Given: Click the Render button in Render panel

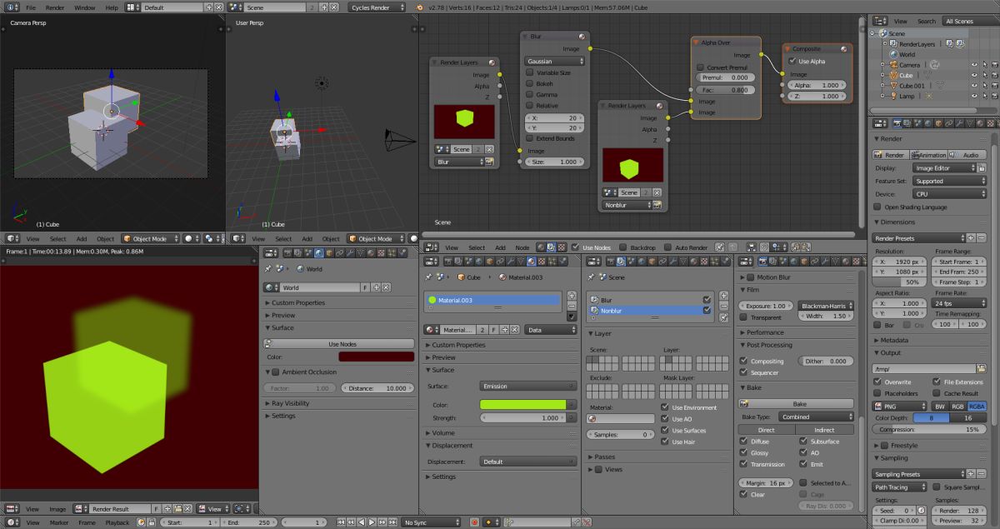Looking at the screenshot, I should coord(890,155).
